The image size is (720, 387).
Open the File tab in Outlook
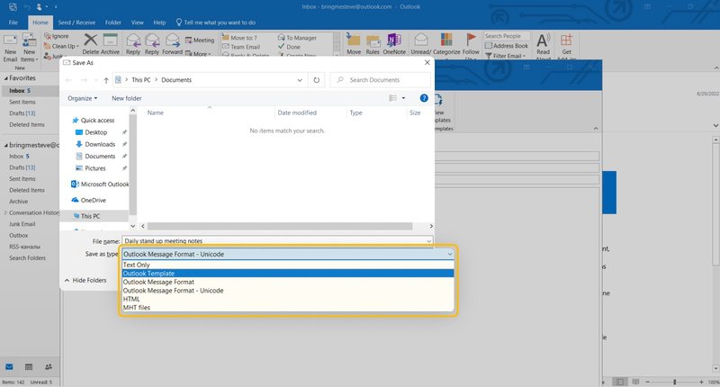(13, 22)
